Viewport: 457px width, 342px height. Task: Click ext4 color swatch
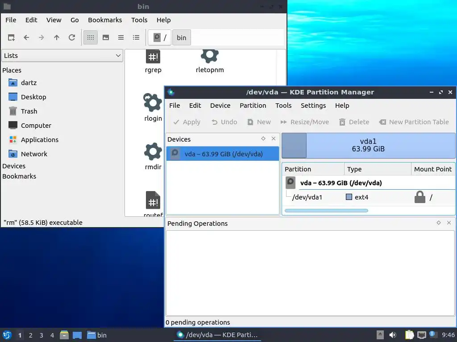pos(349,197)
